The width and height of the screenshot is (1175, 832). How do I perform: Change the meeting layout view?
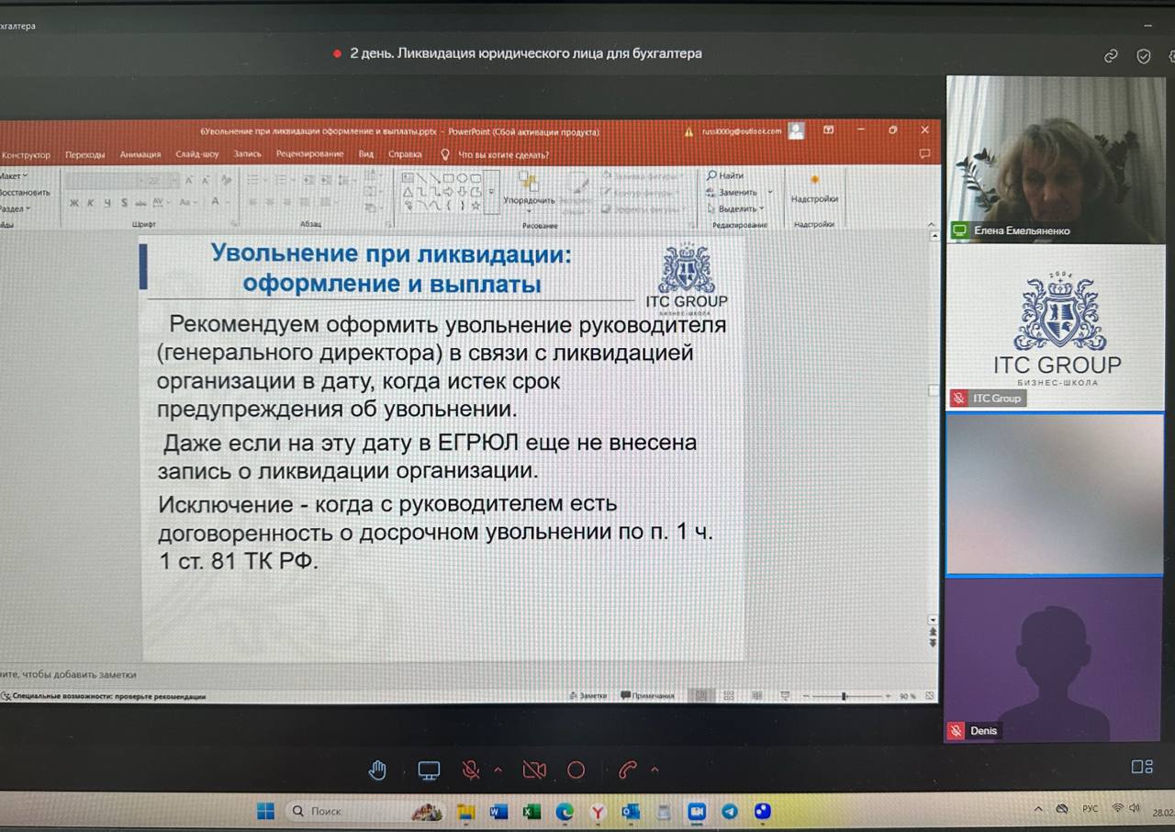coord(1141,767)
